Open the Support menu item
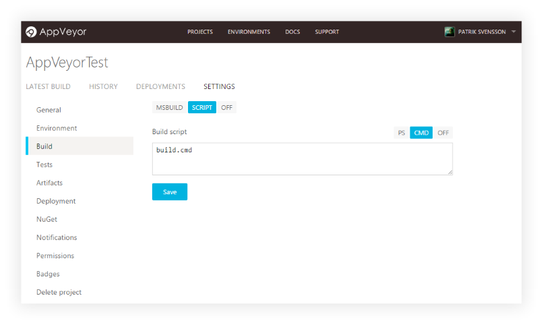Image resolution: width=543 pixels, height=325 pixels. tap(327, 32)
